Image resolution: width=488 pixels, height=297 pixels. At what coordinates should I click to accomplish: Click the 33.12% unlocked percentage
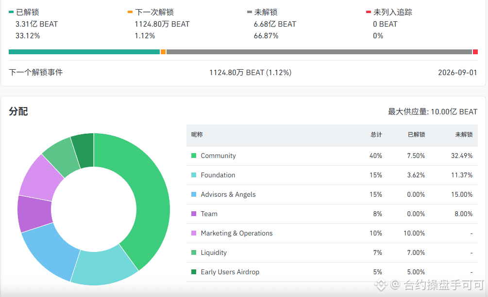tap(28, 36)
